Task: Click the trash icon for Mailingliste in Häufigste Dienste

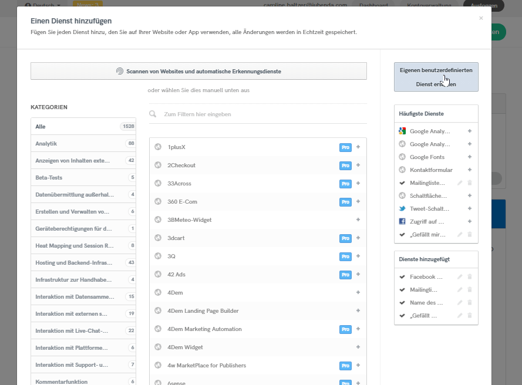Action: [470, 183]
